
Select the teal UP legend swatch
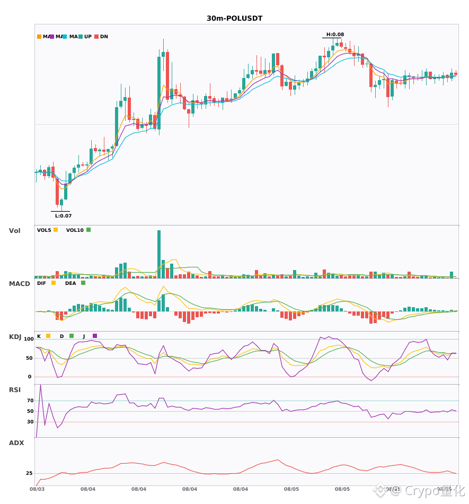tap(81, 37)
